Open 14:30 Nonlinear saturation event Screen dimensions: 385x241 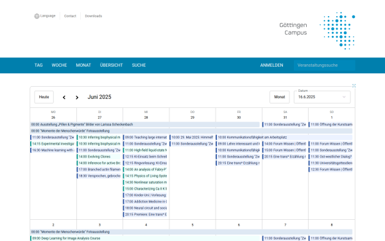pos(145,183)
